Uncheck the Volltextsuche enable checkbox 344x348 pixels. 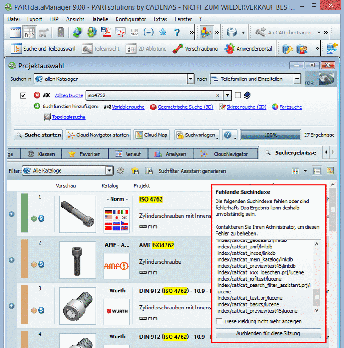pos(23,95)
